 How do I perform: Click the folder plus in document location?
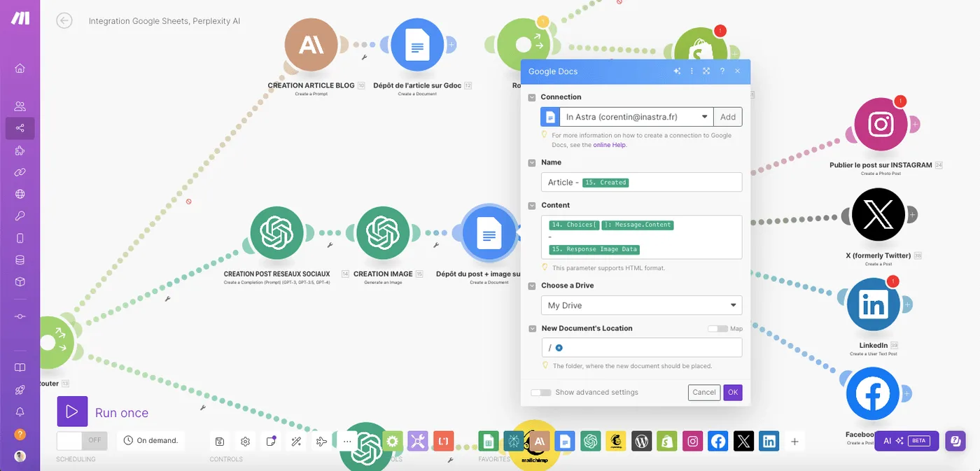(559, 348)
